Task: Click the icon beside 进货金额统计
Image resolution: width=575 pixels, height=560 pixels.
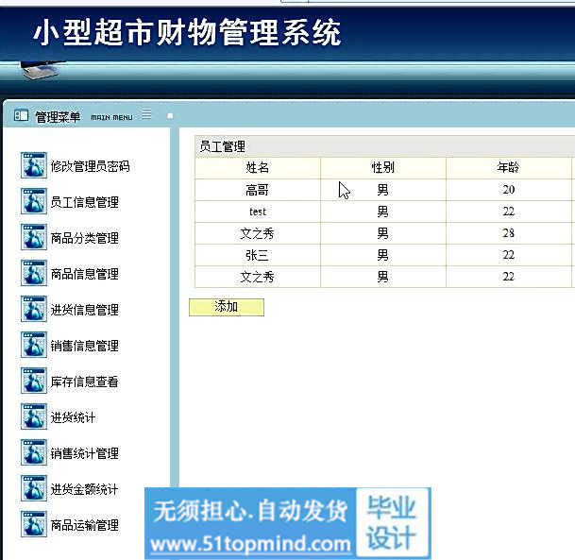Action: (x=34, y=489)
